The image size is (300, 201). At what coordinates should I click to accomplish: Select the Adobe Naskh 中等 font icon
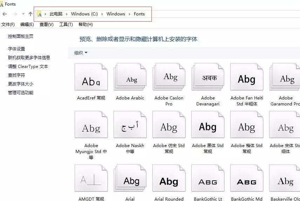(130, 125)
